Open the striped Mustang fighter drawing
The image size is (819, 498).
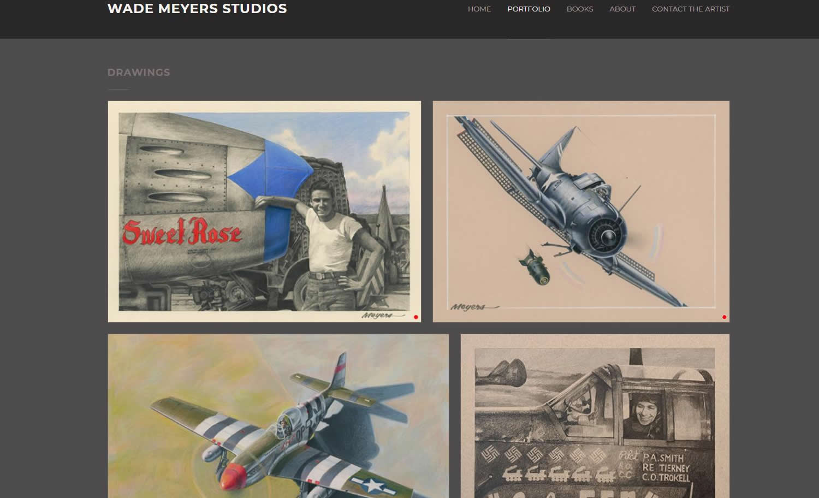click(278, 416)
